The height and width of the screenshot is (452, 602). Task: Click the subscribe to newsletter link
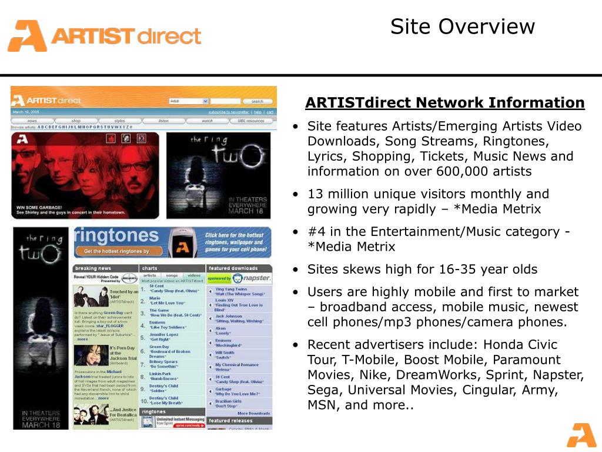click(x=229, y=112)
